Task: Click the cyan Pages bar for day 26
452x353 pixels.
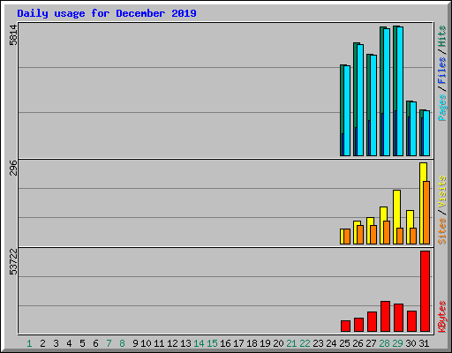Action: [360, 100]
